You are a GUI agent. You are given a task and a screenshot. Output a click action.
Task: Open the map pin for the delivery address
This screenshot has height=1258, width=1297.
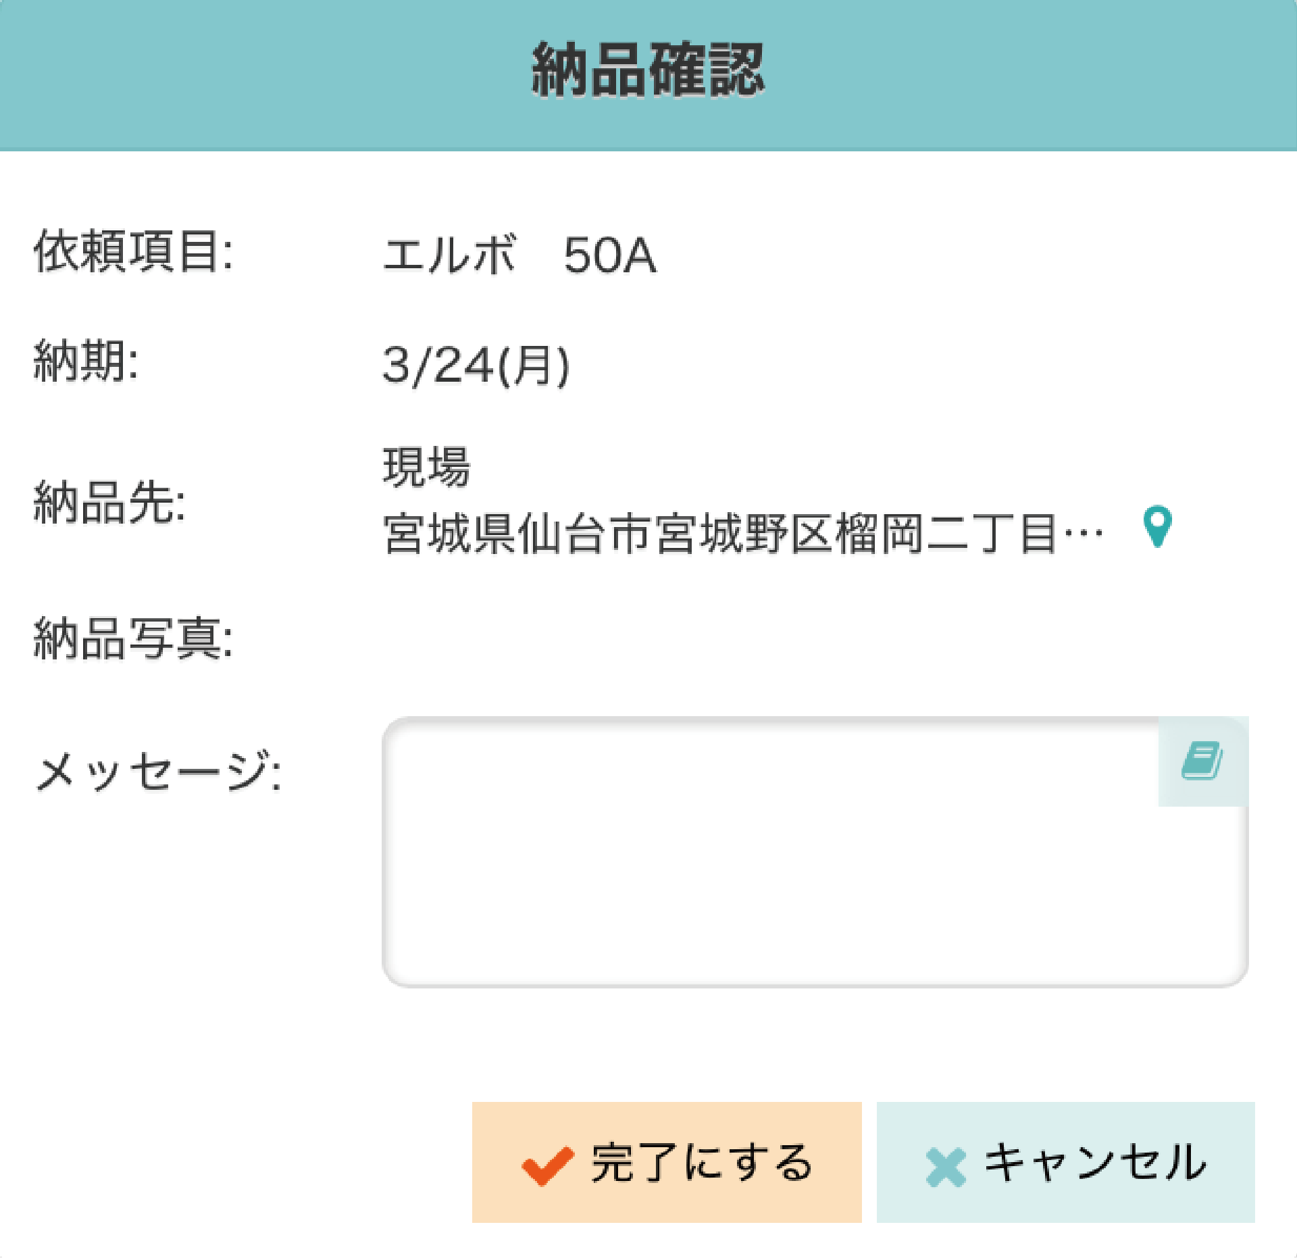coord(1157,527)
